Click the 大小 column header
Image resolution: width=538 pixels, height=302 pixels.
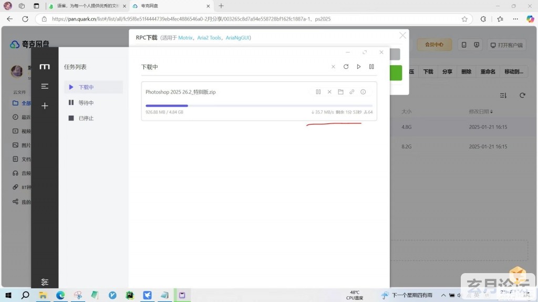(406, 111)
